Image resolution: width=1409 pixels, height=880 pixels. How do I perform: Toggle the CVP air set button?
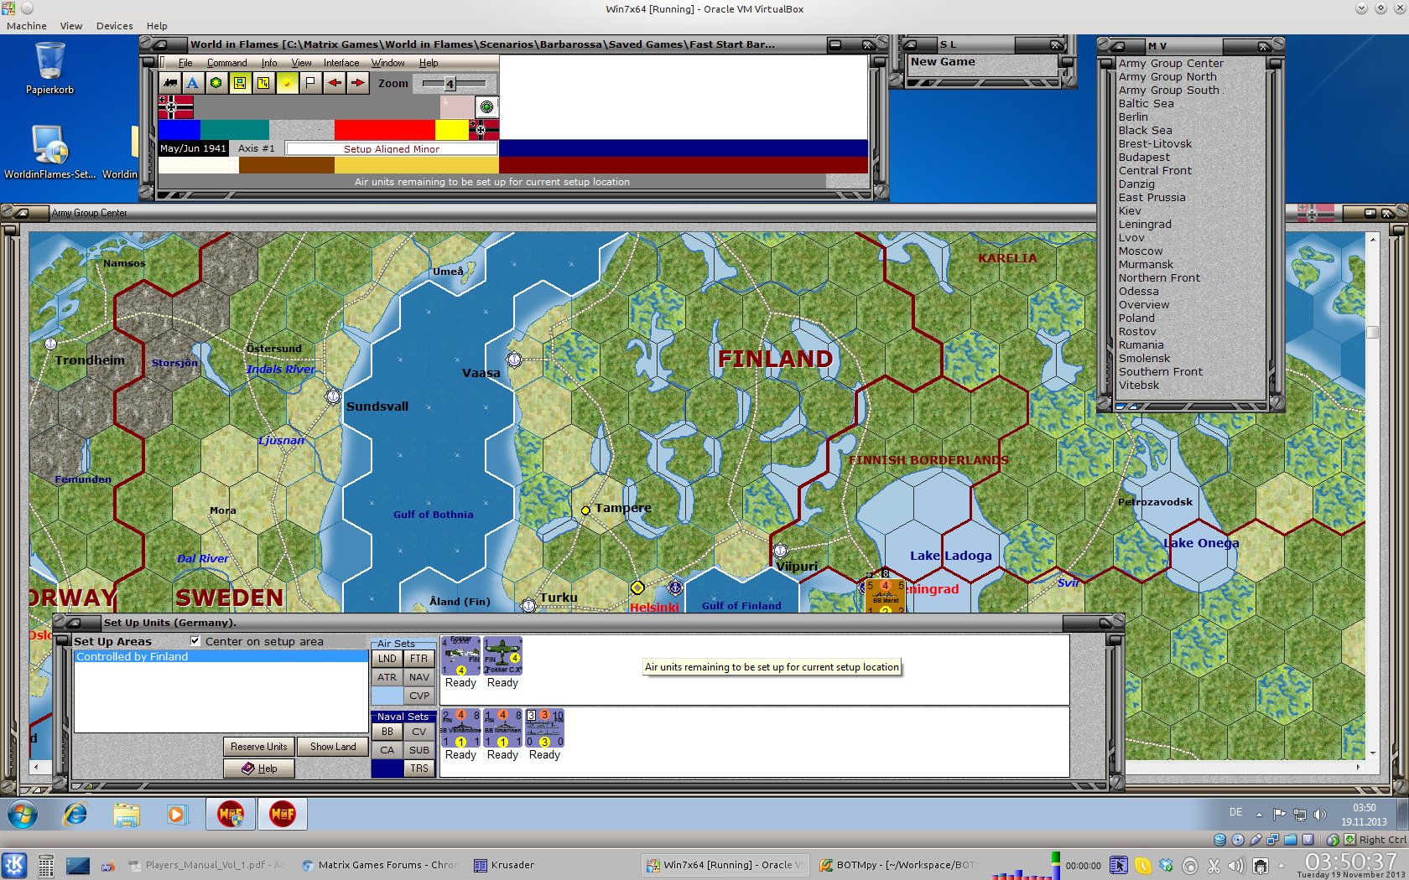(x=419, y=696)
